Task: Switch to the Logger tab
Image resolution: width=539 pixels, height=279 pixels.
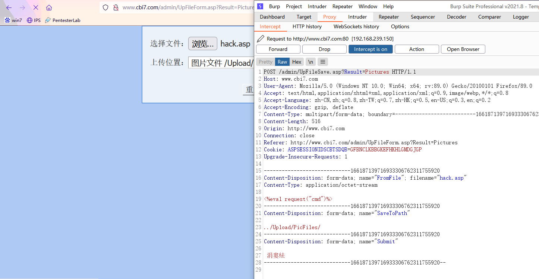Action: coord(521,17)
